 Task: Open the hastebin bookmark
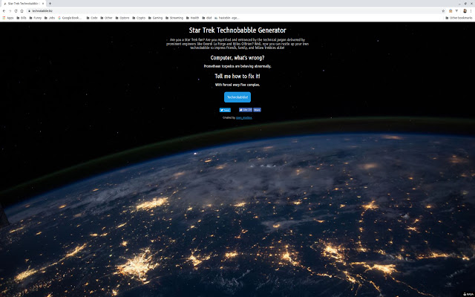click(227, 18)
